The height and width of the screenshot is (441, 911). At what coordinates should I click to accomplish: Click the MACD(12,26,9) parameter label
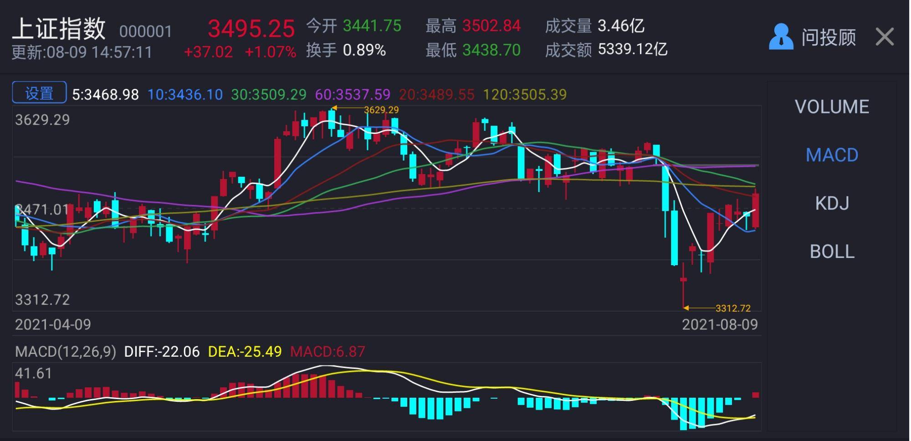point(66,352)
